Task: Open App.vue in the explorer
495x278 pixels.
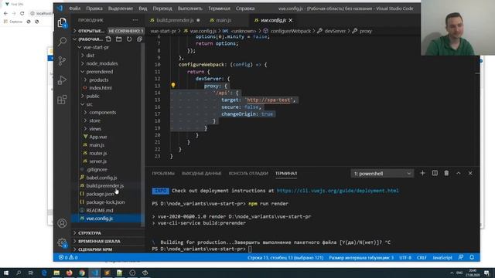Action: (98, 137)
